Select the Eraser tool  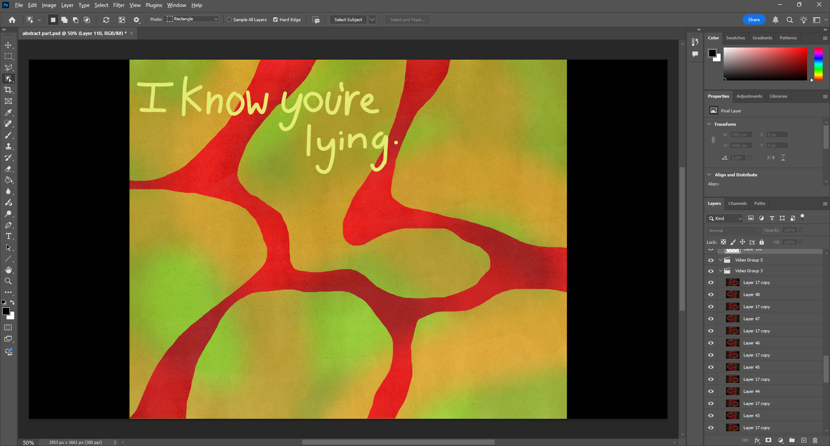coord(8,169)
